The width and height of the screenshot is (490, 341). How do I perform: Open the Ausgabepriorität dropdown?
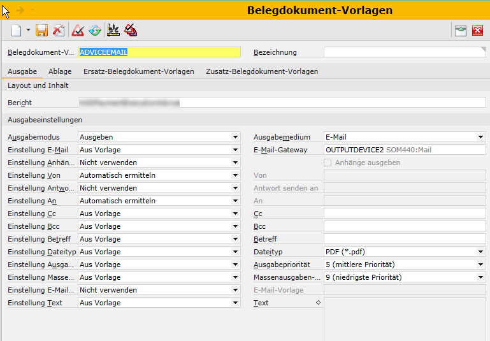click(x=481, y=265)
